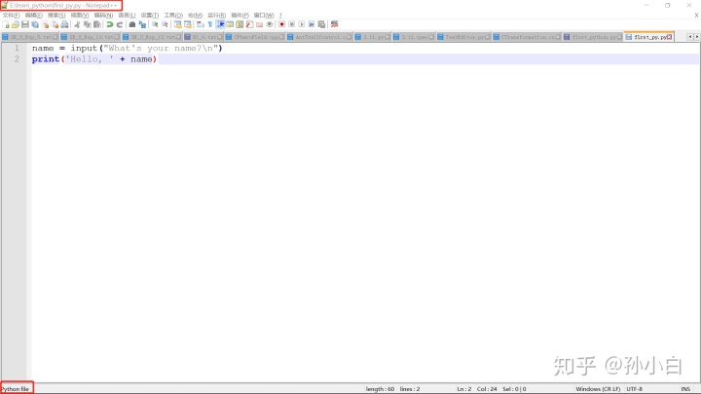Click the Save recorded macro icon

(x=321, y=24)
